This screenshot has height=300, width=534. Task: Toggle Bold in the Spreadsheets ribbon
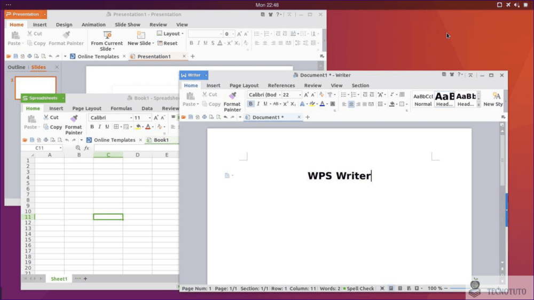[x=92, y=127]
